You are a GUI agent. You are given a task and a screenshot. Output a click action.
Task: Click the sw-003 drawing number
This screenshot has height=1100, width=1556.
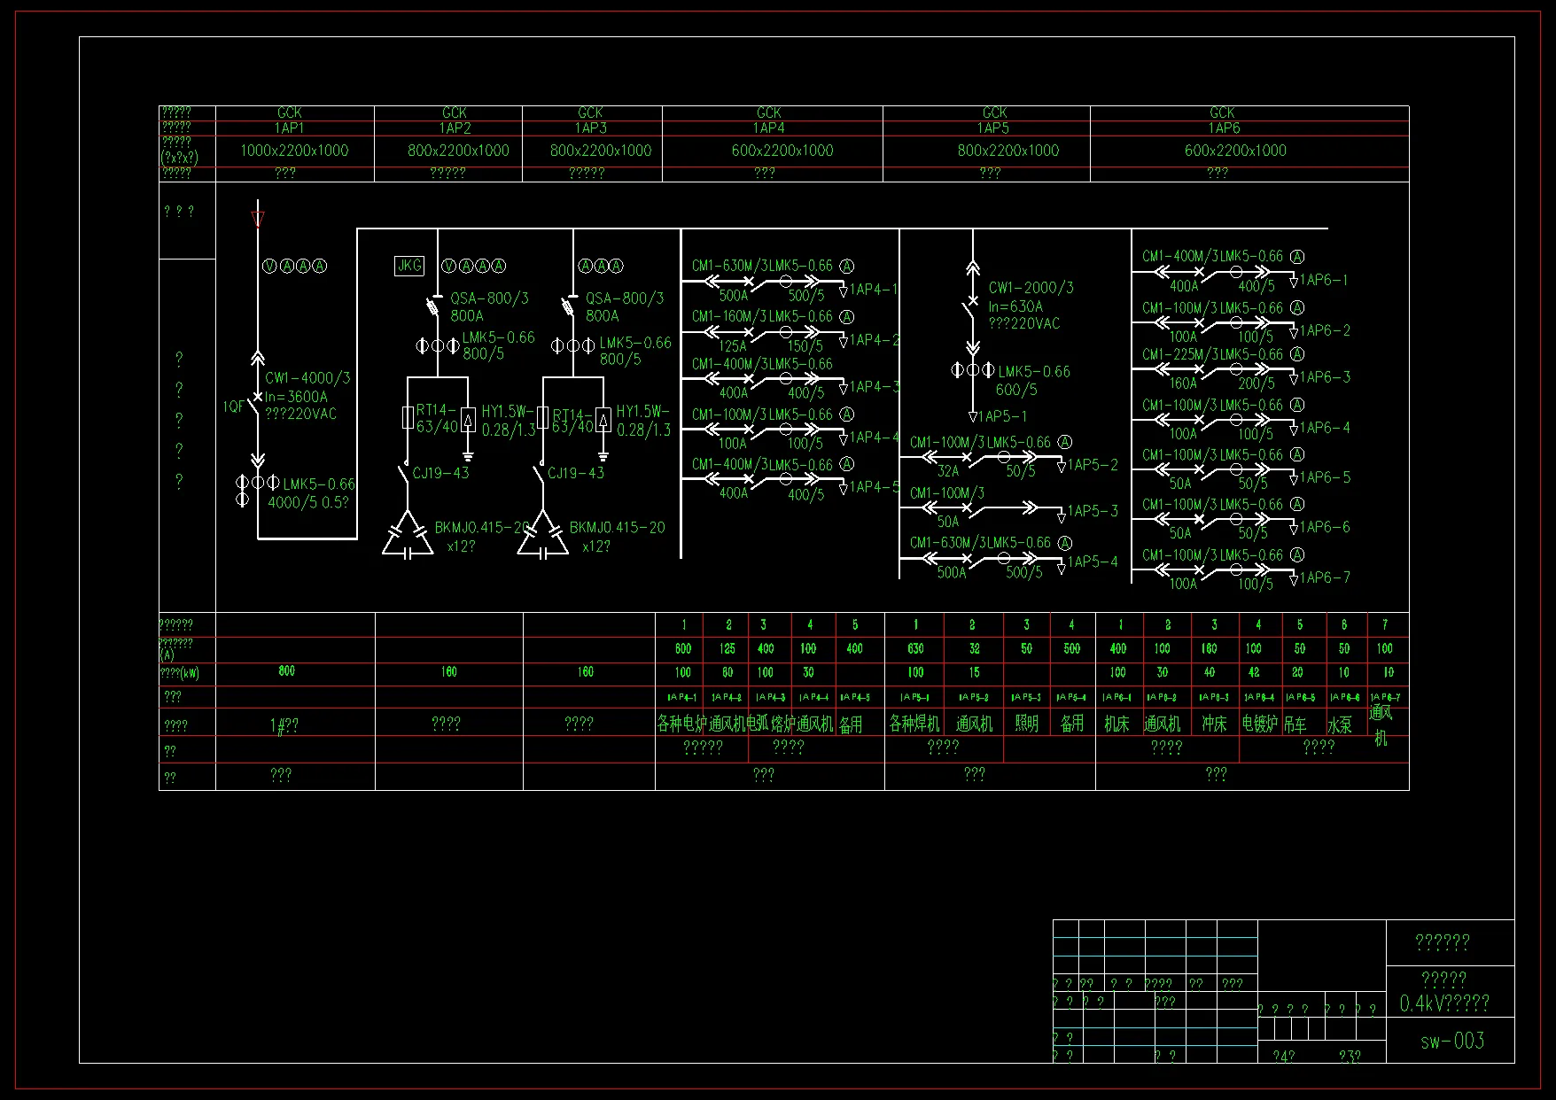coord(1452,1042)
